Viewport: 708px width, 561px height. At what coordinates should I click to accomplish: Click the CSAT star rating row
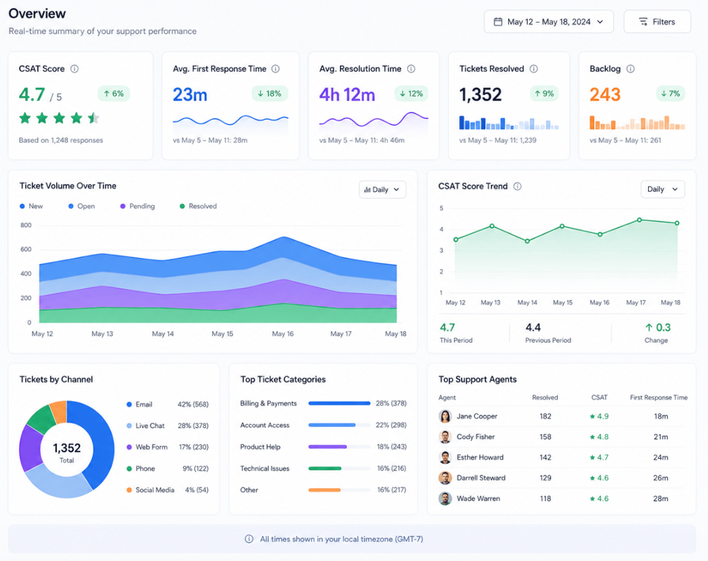pos(59,118)
